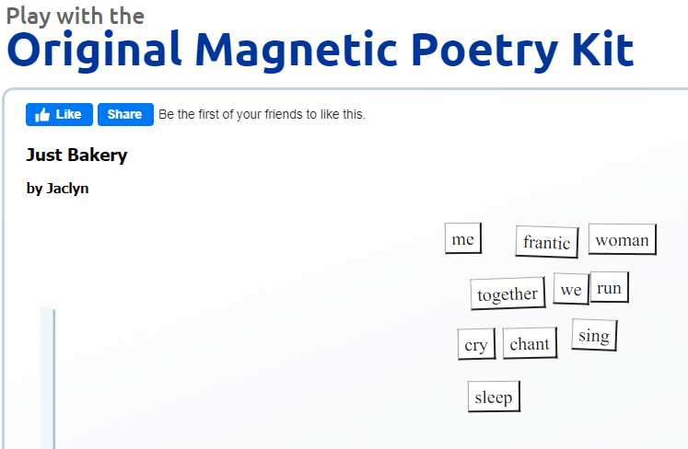This screenshot has height=449, width=688.
Task: Select the "together" word magnet
Action: (x=507, y=294)
